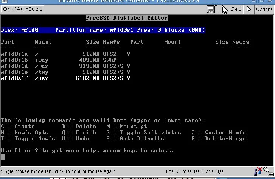Click 'Partition name: mfid0s1' in the blue bar
The width and height of the screenshot is (275, 179).
[x=94, y=30]
